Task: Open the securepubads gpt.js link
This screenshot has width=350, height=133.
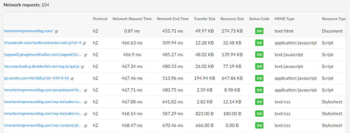Action: [x=42, y=66]
